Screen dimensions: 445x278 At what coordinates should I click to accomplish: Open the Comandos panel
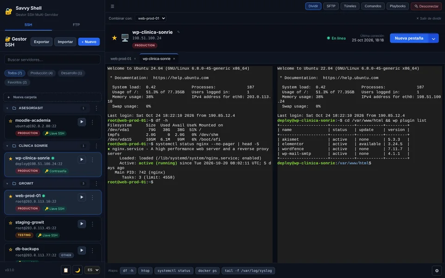point(373,6)
